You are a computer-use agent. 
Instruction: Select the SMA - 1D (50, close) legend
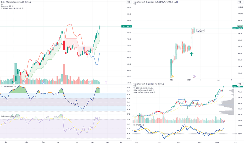tap(144, 90)
